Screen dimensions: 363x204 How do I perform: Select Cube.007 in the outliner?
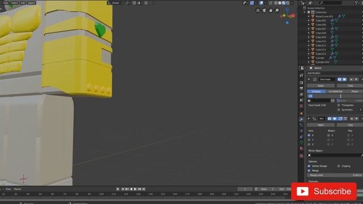pyautogui.click(x=320, y=29)
